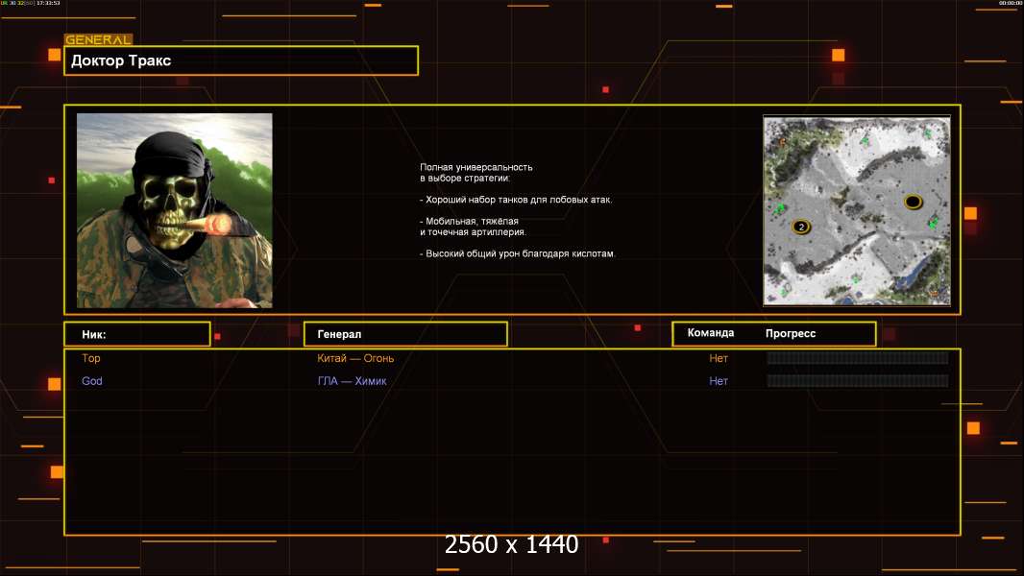Image resolution: width=1024 pixels, height=576 pixels.
Task: Click Top's team value Нет
Action: [x=719, y=358]
